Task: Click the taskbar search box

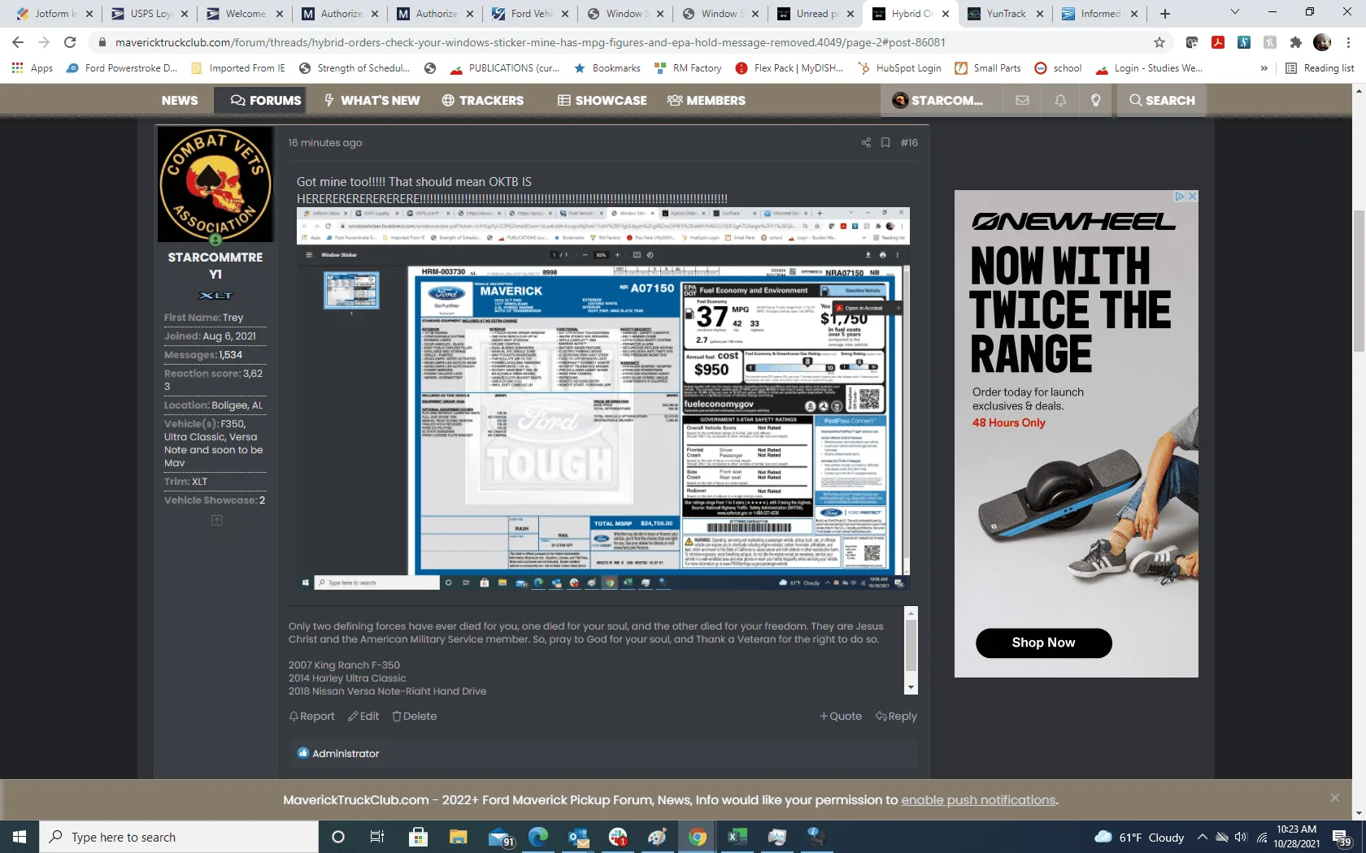Action: (179, 837)
